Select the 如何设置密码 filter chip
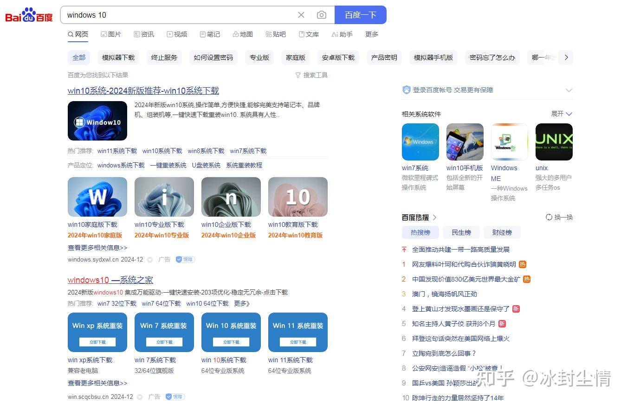Image resolution: width=627 pixels, height=404 pixels. 213,58
